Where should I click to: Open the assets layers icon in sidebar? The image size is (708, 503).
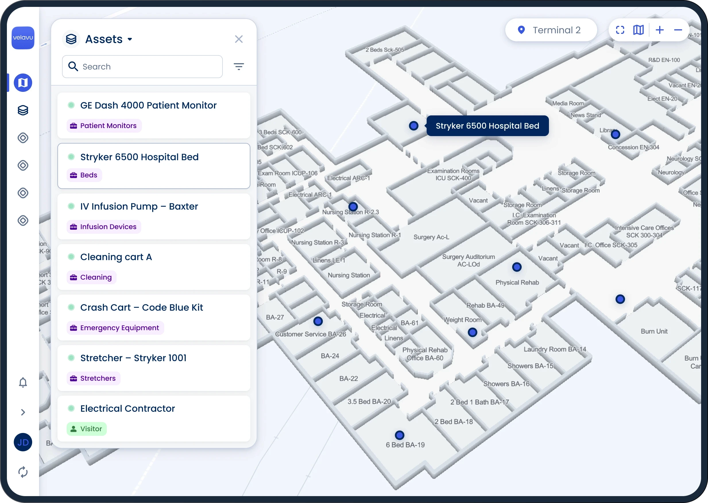coord(23,110)
